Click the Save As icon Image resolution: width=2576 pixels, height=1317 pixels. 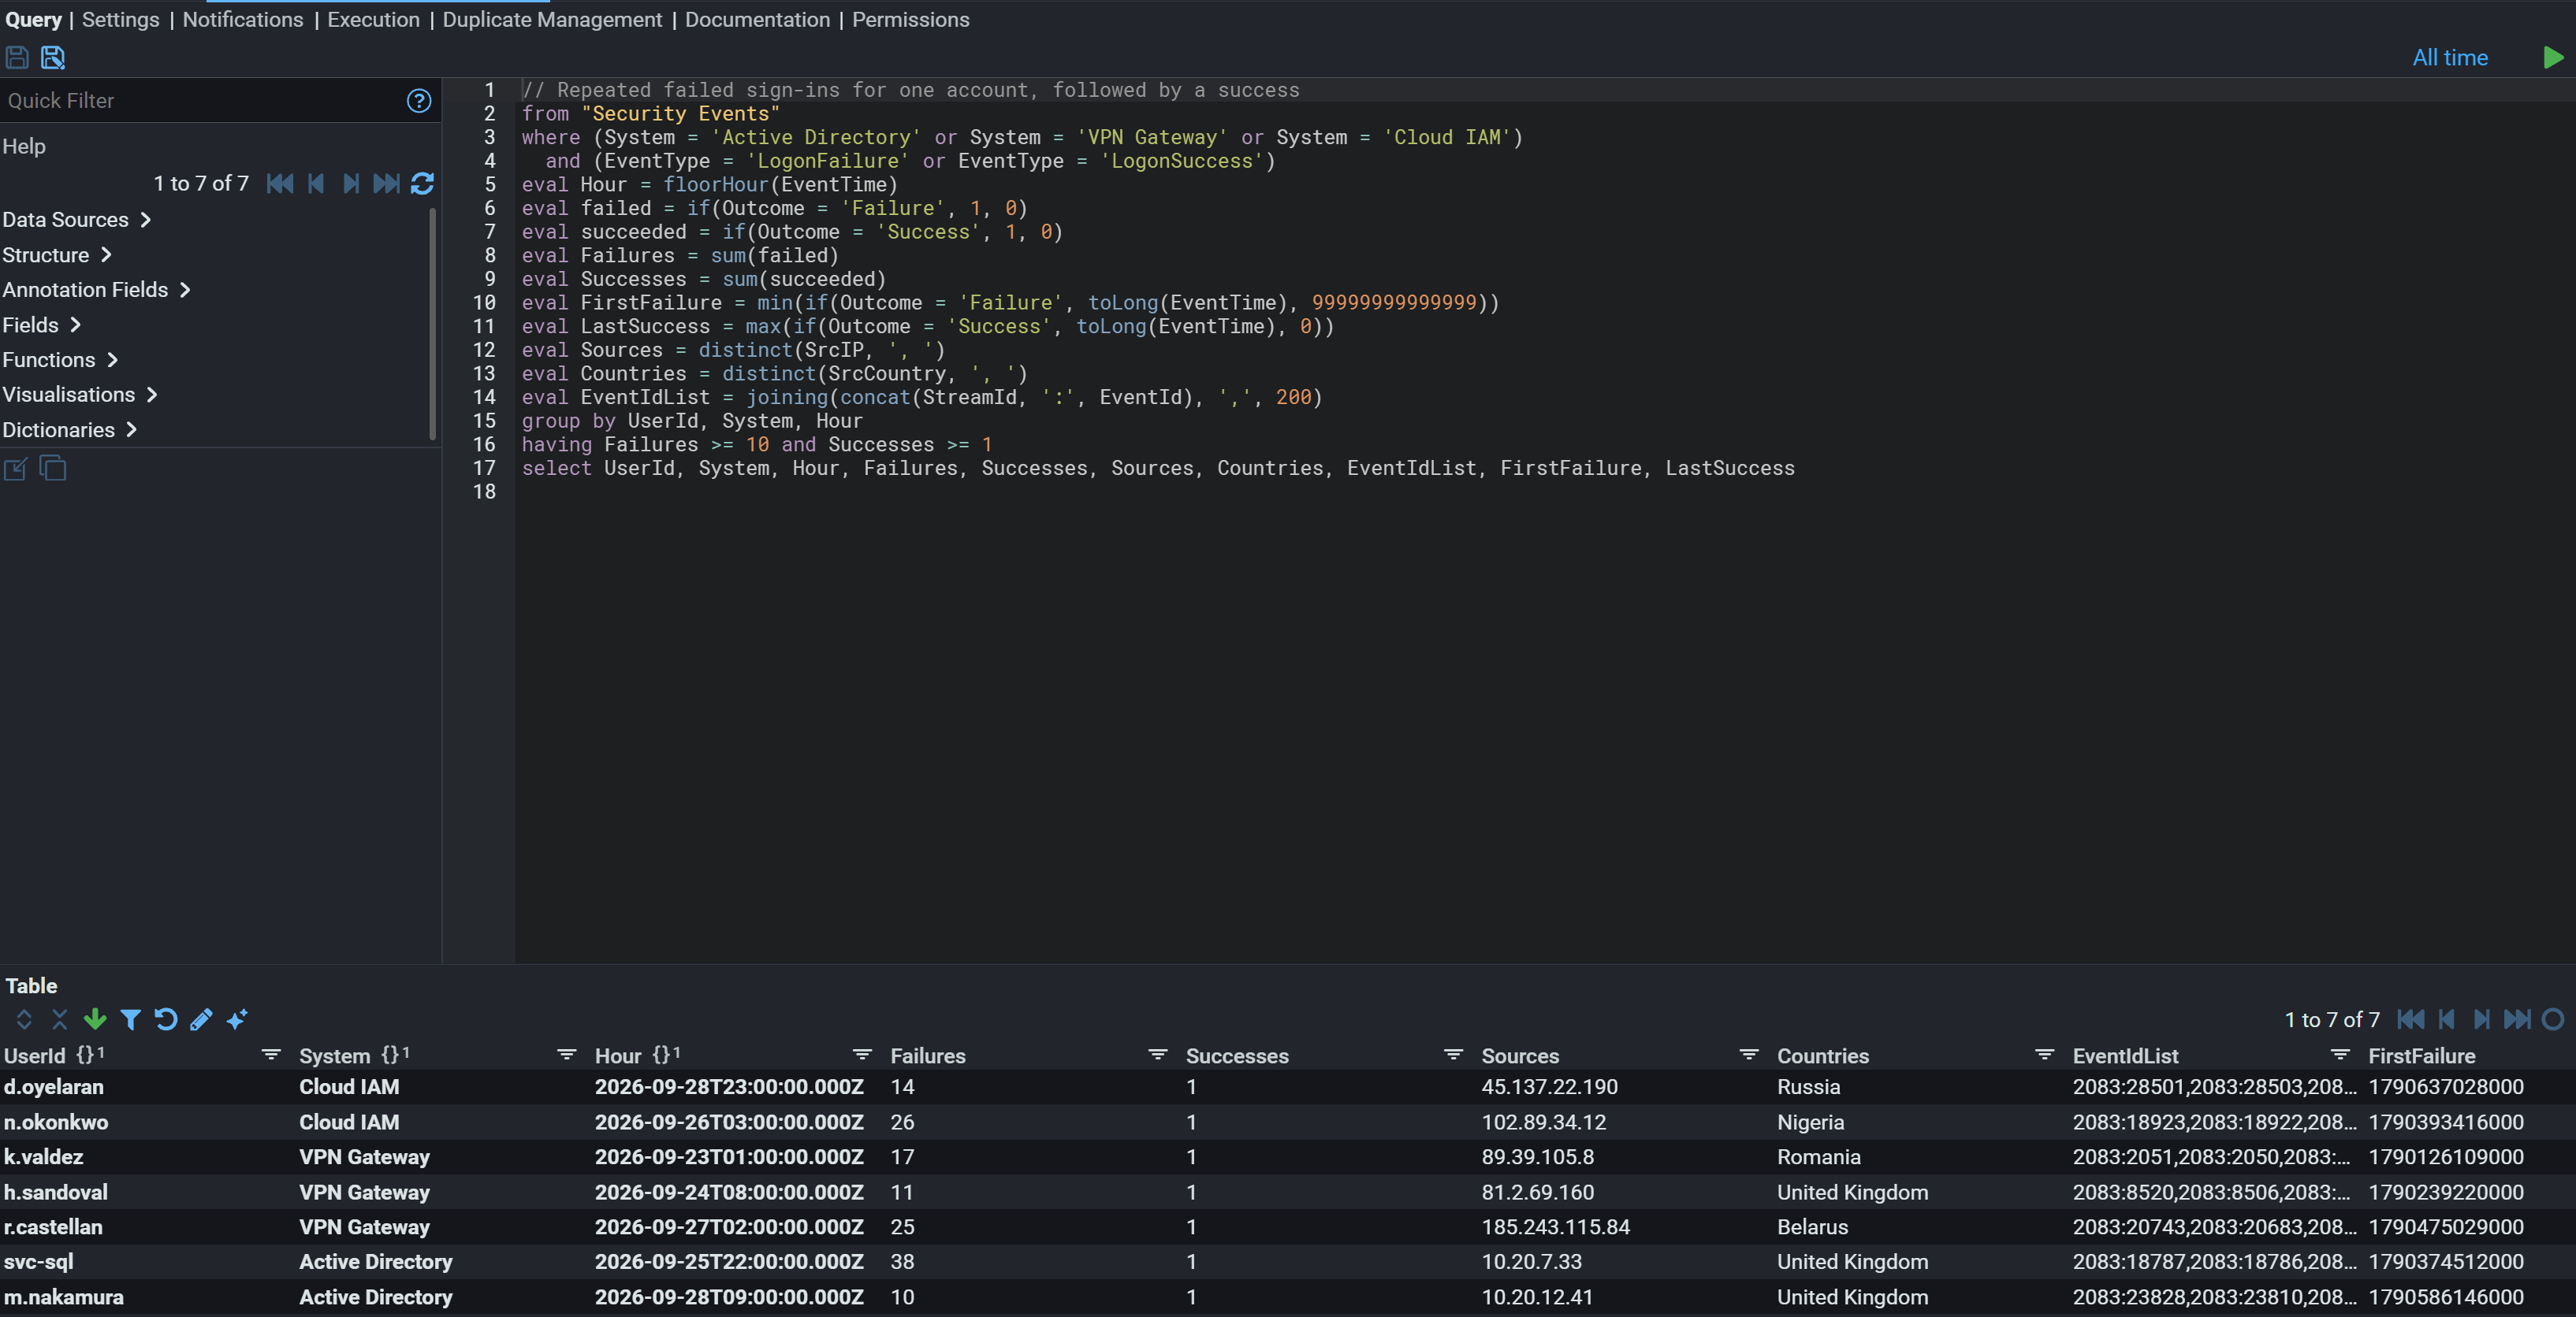53,57
